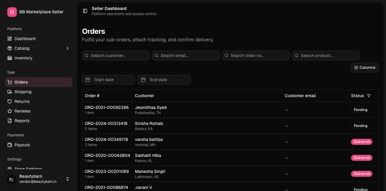Open the Returns sidebar item
Image resolution: width=386 pixels, height=191 pixels.
[39, 101]
